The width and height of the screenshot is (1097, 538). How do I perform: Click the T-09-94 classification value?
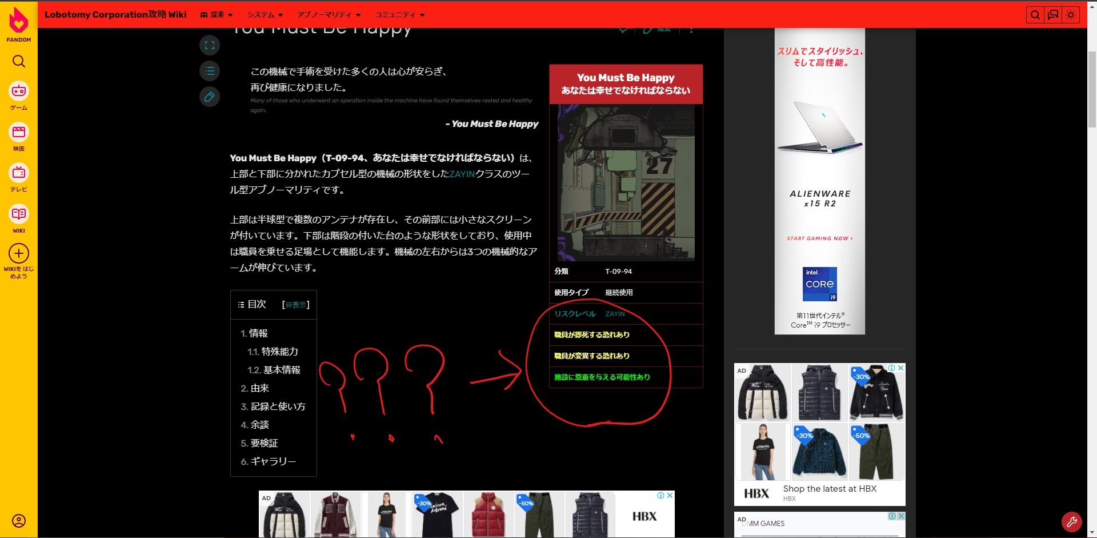[x=619, y=272]
